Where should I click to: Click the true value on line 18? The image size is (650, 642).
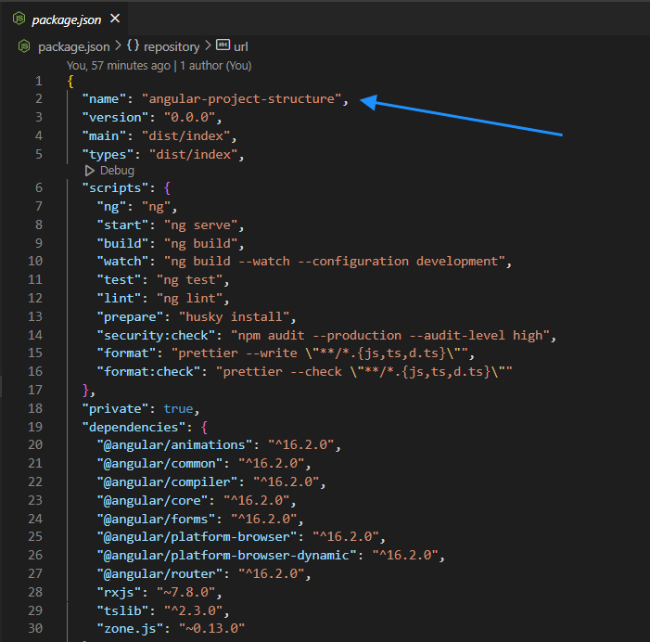178,409
